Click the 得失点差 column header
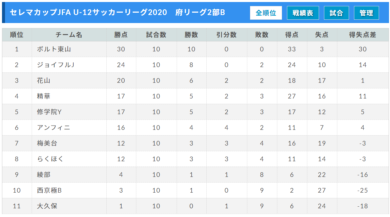 coord(363,35)
